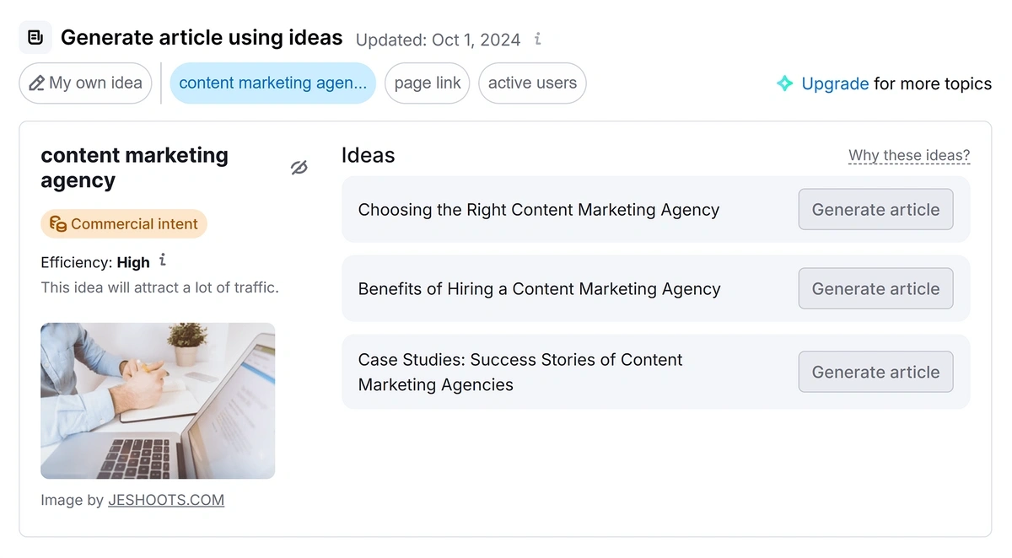This screenshot has height=558, width=1012.
Task: Switch to the active users topic
Action: [532, 83]
